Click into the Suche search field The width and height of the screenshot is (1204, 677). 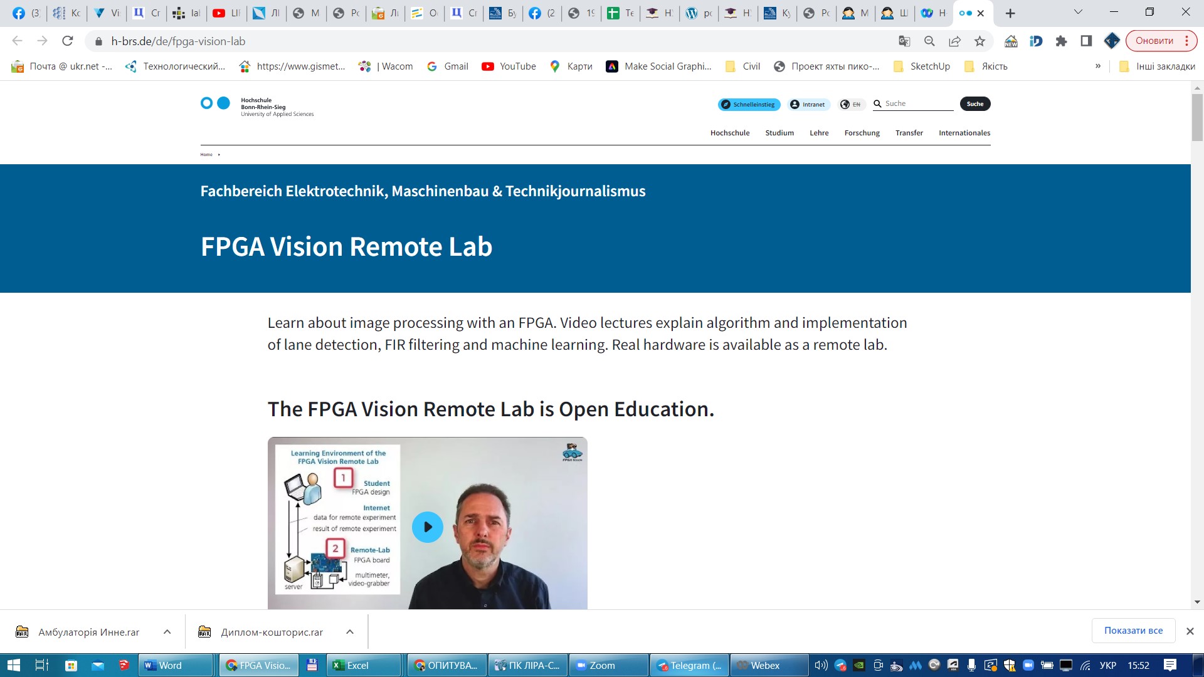917,103
